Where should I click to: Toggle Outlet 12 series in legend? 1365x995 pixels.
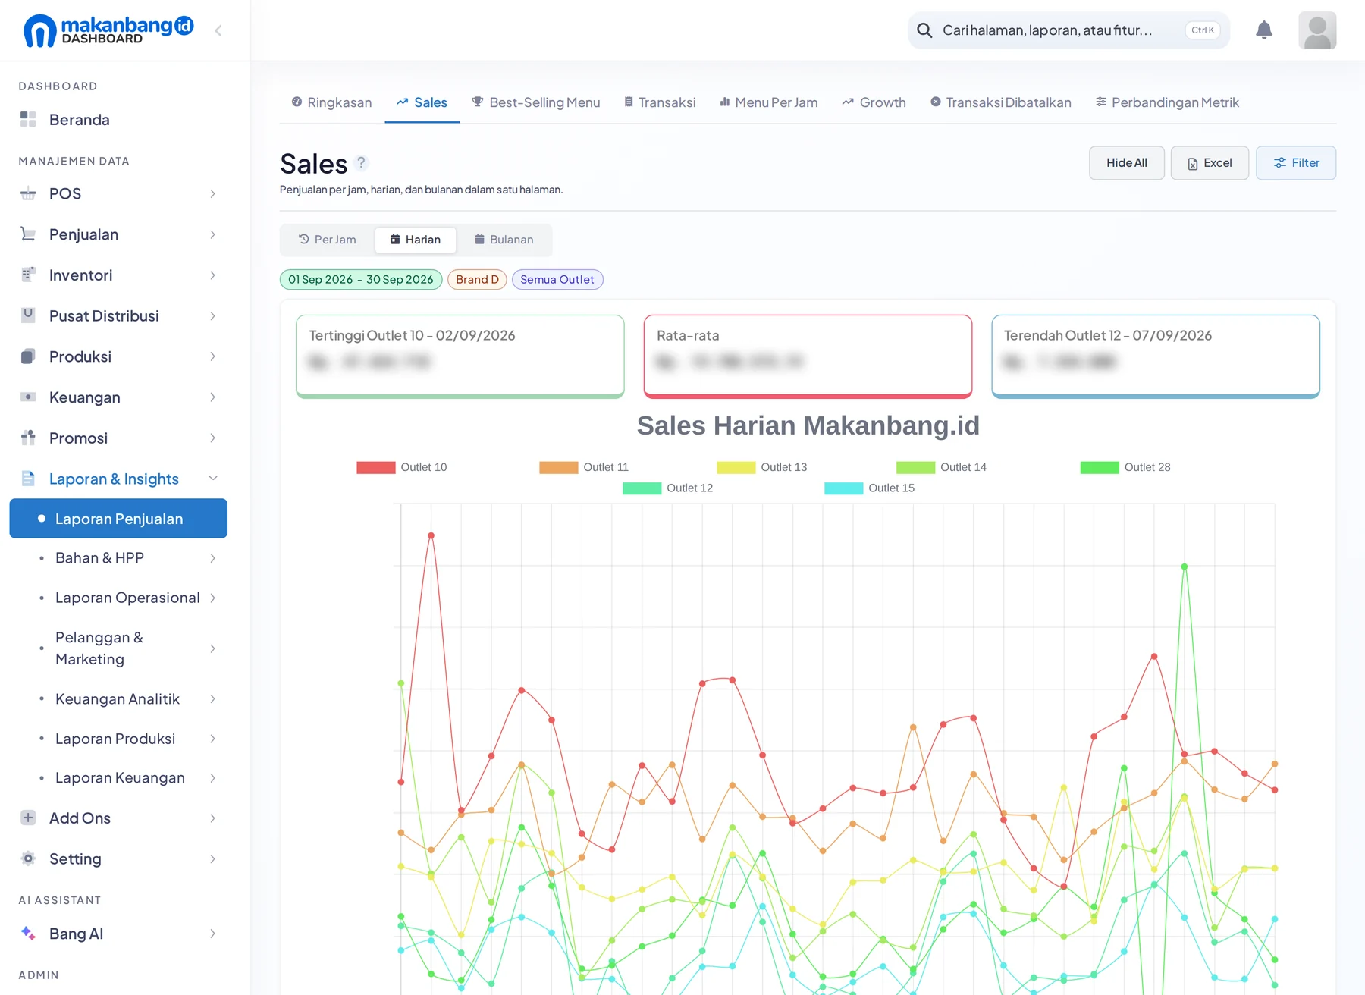668,488
